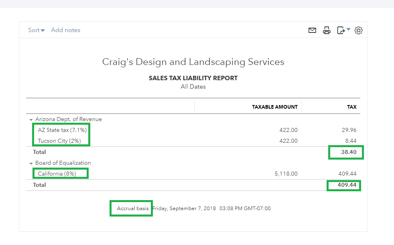Click the Sales Tax Liability Report title
The image size is (394, 245).
[193, 78]
